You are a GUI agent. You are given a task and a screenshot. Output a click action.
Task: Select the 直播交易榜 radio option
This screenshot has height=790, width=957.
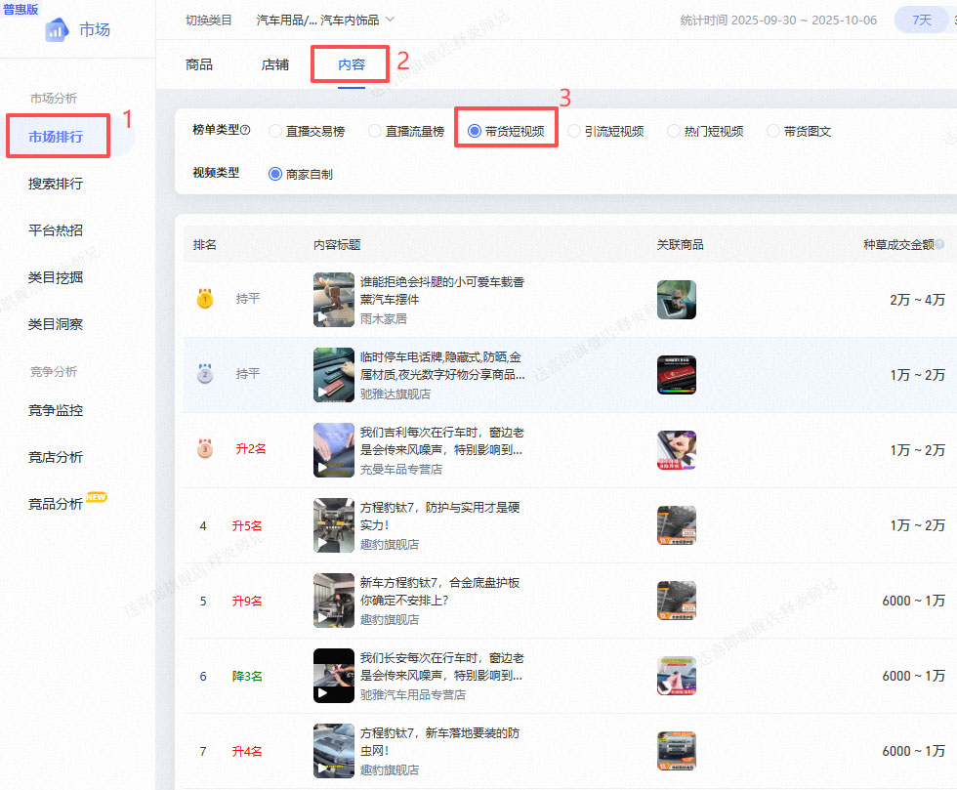click(x=275, y=131)
